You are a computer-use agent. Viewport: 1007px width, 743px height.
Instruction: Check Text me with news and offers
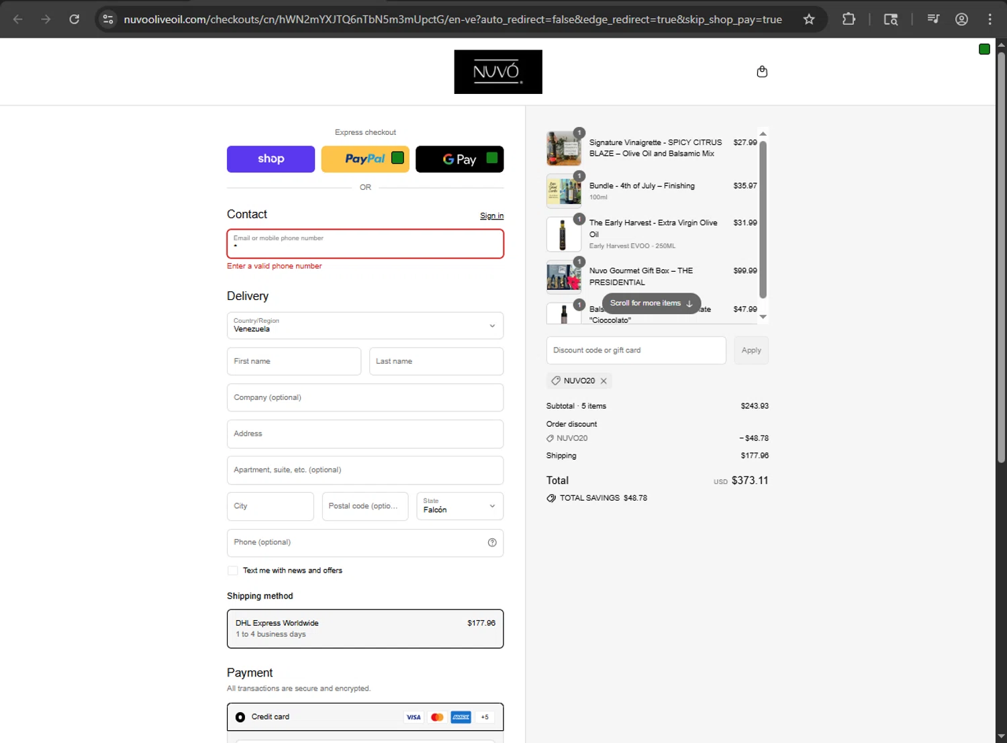point(233,571)
